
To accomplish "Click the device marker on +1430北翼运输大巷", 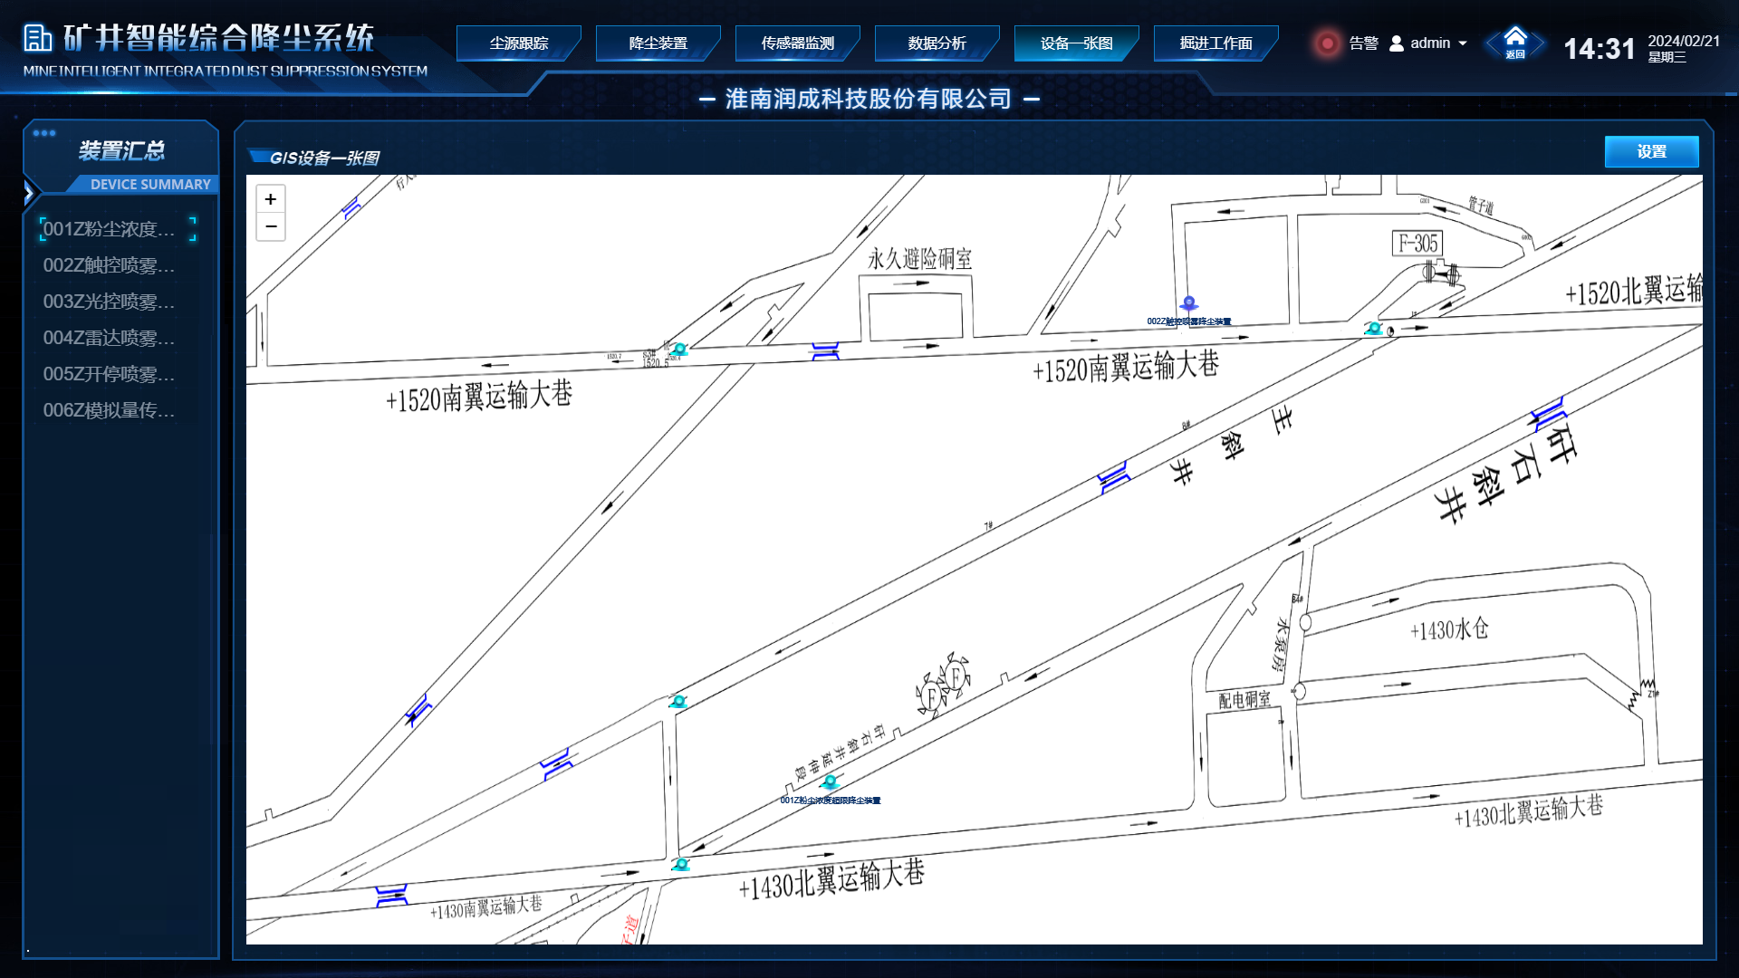I will pos(682,863).
